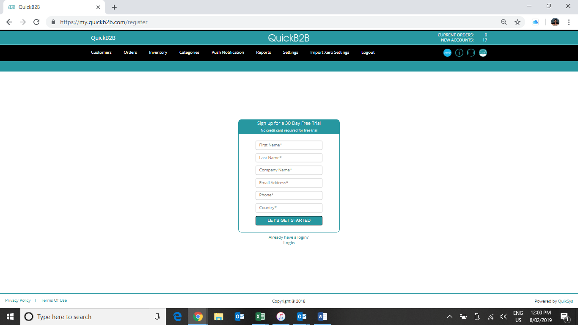This screenshot has width=578, height=325.
Task: Click the browser address bar URL
Action: 104,22
